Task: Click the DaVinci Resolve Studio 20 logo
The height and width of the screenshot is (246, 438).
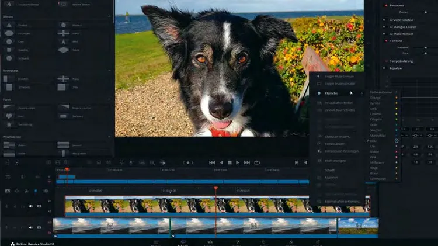Action: click(12, 243)
